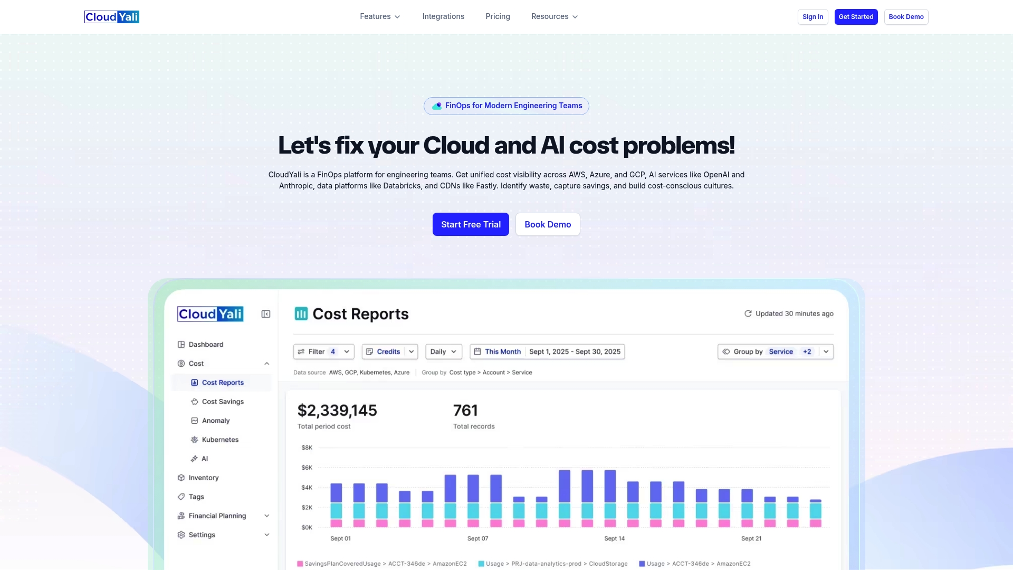Click the Inventory cube icon
Image resolution: width=1013 pixels, height=570 pixels.
(x=181, y=478)
